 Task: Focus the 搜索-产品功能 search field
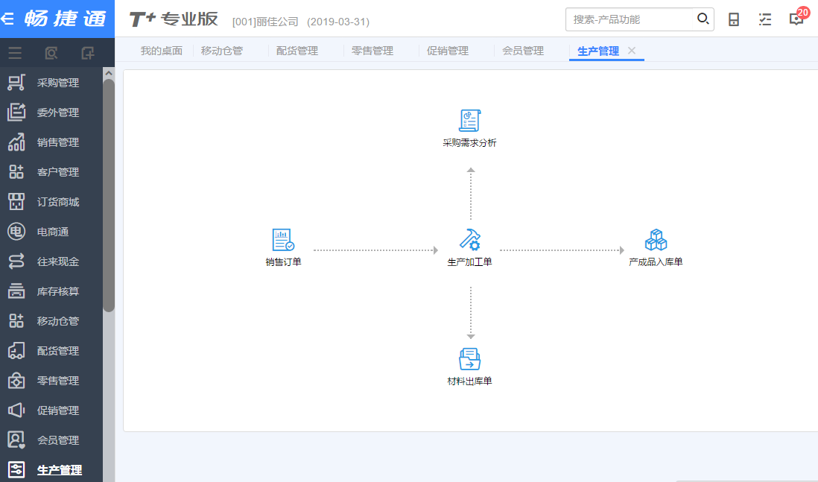630,19
